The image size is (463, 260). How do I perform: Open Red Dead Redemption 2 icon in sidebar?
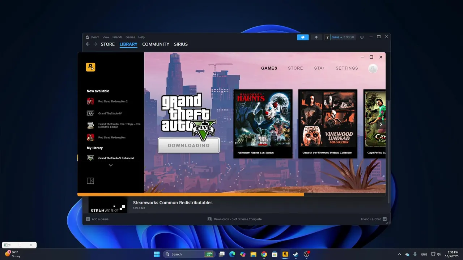coord(90,101)
